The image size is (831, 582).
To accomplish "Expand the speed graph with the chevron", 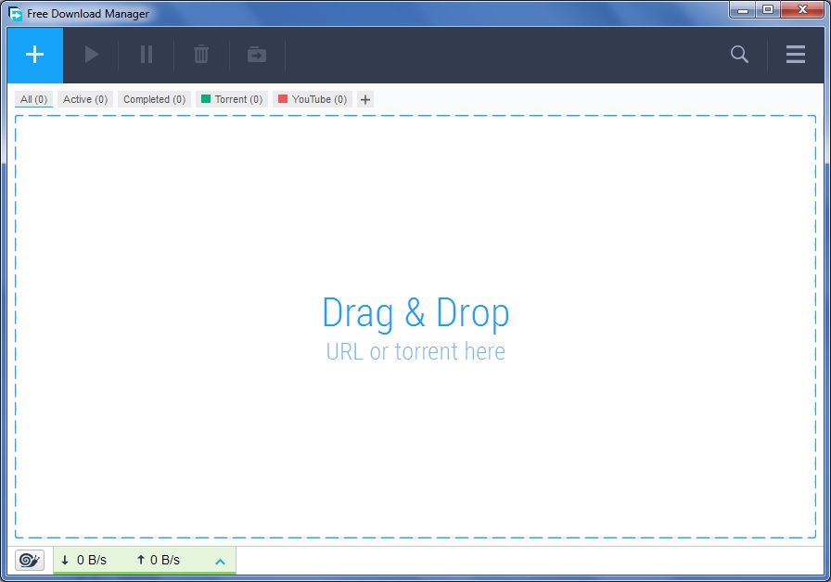I will click(220, 560).
